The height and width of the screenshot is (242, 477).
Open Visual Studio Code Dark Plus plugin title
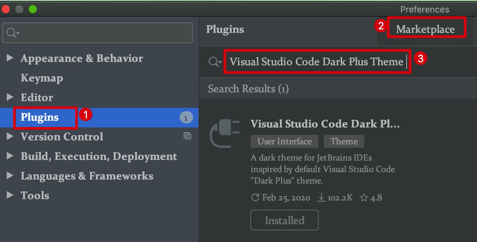click(x=325, y=124)
